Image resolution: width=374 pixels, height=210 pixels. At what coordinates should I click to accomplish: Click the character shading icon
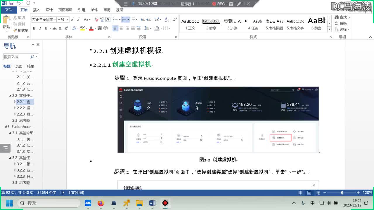pos(100,28)
